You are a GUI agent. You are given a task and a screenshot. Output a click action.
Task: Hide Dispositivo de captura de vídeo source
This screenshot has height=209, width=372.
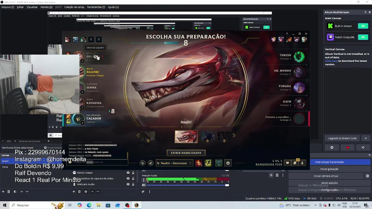click(128, 179)
